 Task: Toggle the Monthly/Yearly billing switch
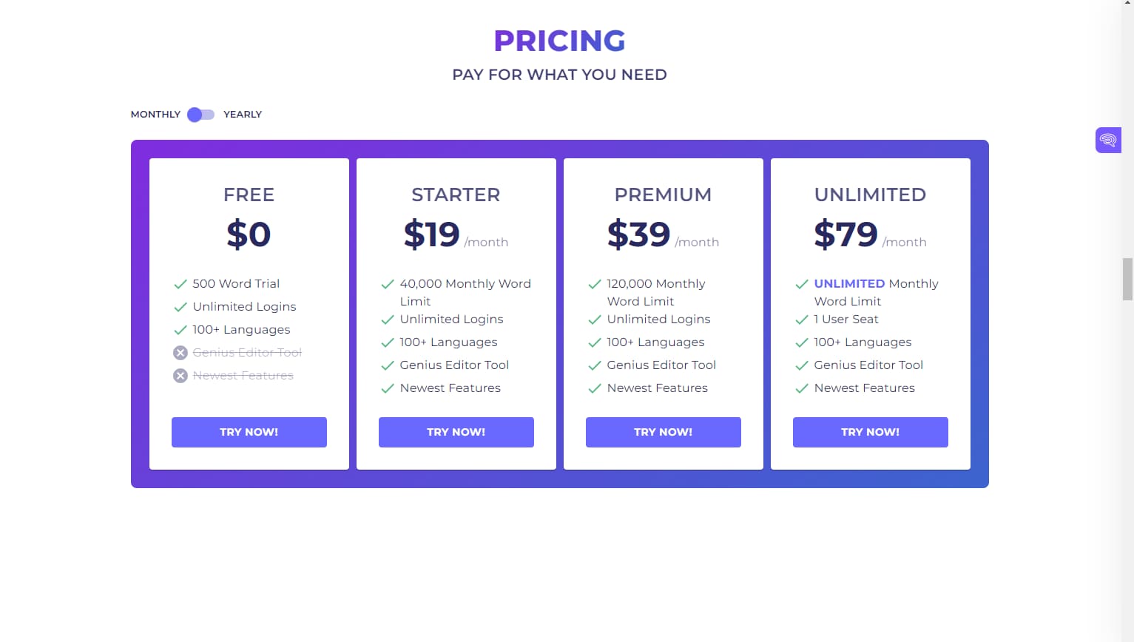click(200, 115)
